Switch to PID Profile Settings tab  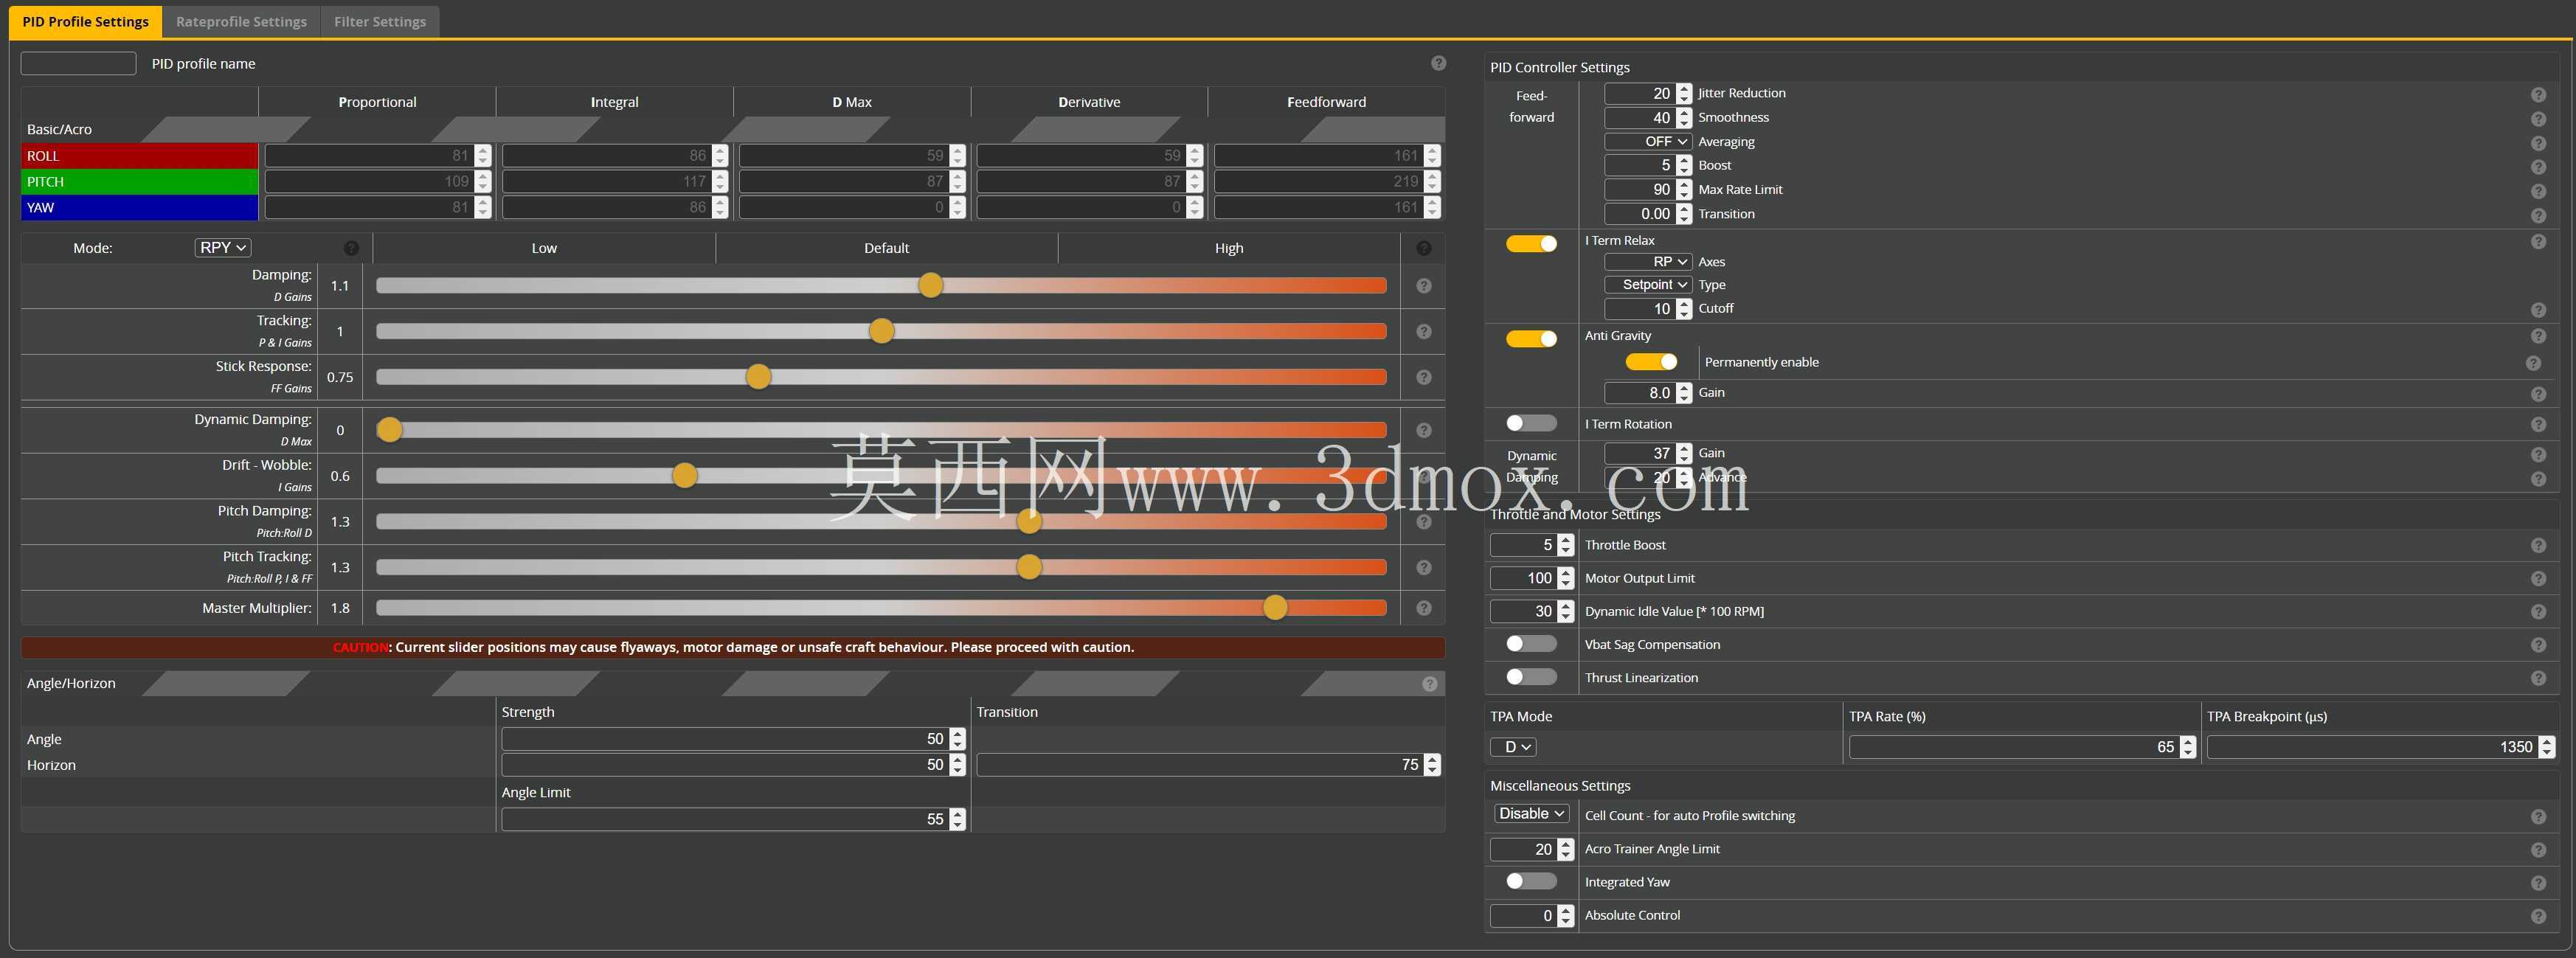click(85, 21)
